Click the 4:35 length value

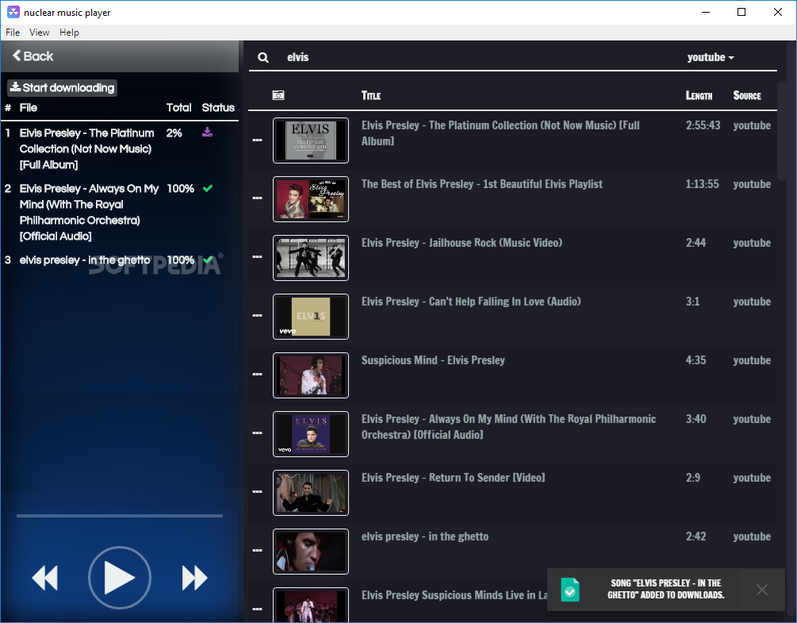pyautogui.click(x=695, y=360)
